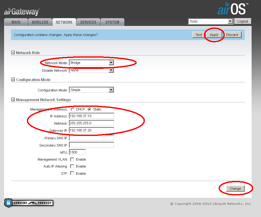Viewport: 261px width, 217px height.
Task: Click the airOS logo
Action: pos(233,9)
